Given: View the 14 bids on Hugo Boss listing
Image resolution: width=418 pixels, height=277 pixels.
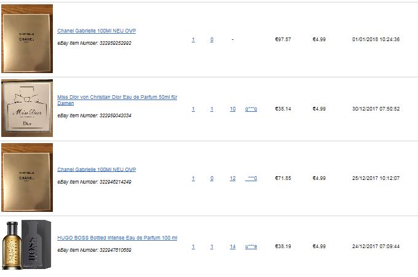Looking at the screenshot, I should (x=233, y=246).
